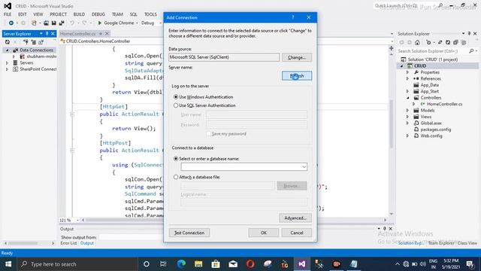This screenshot has height=271, width=481.
Task: Toggle Save my password checkbox
Action: (x=209, y=134)
